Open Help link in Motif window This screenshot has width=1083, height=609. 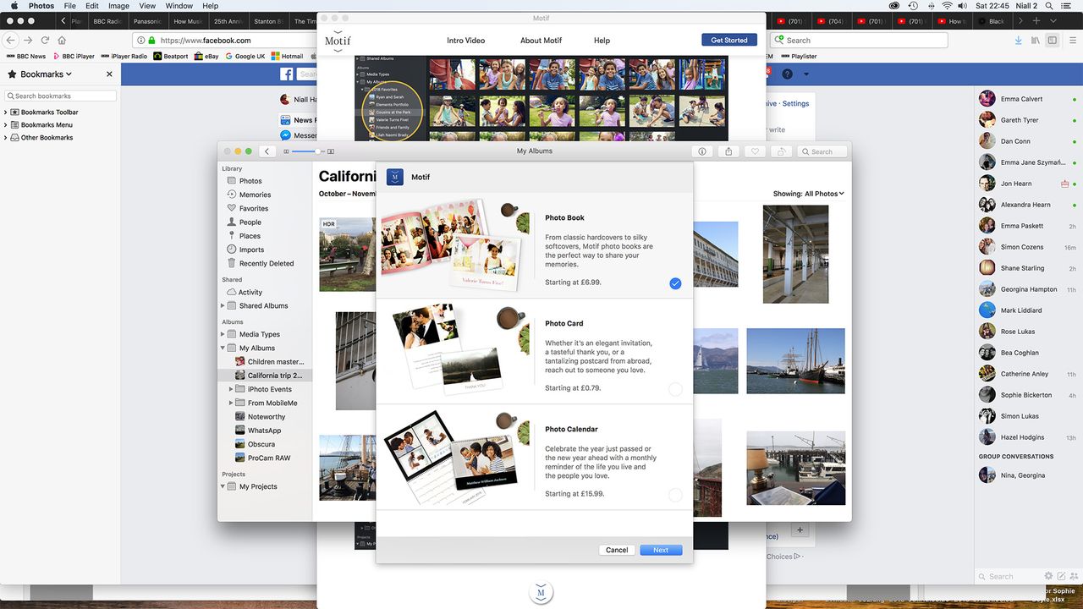(602, 41)
